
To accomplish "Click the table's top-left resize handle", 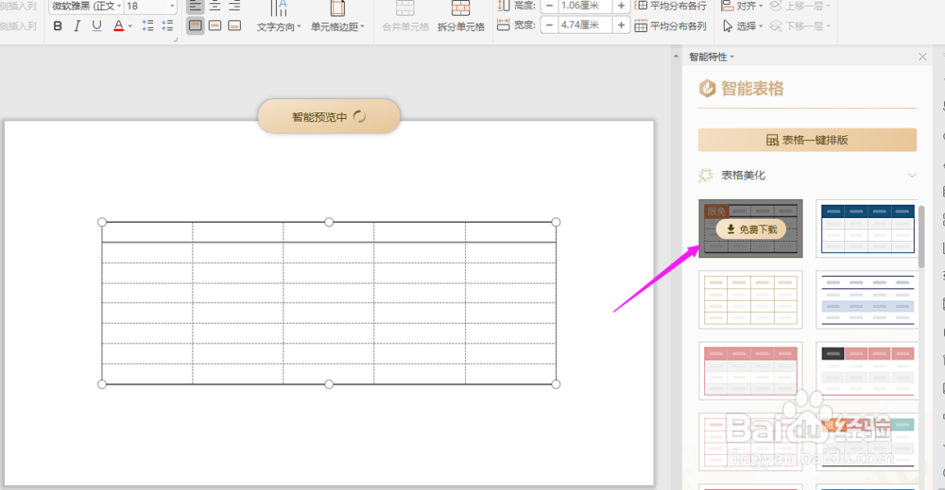I will pos(102,222).
